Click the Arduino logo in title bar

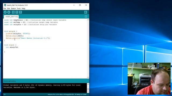click(x=5, y=5)
